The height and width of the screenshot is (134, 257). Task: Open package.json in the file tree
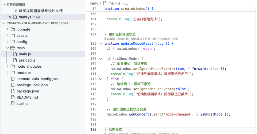click(x=28, y=91)
